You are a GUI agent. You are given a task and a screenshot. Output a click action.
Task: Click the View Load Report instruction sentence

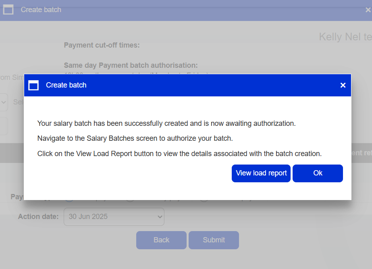[179, 154]
